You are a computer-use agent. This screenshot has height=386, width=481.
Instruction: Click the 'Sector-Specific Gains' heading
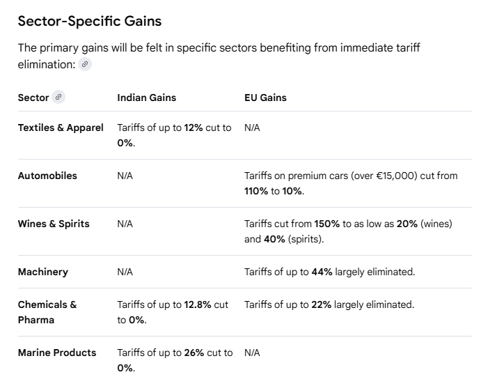[x=89, y=22]
